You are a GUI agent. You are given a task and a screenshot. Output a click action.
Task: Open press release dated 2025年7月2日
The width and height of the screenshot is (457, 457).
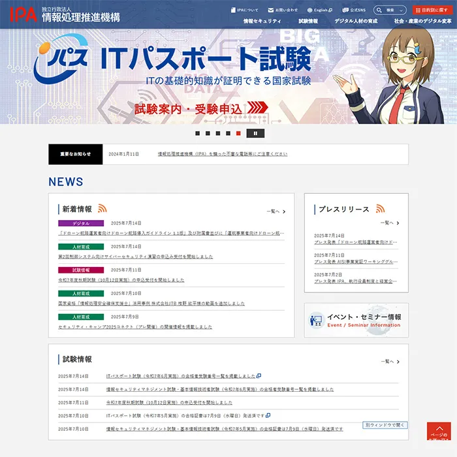point(356,281)
